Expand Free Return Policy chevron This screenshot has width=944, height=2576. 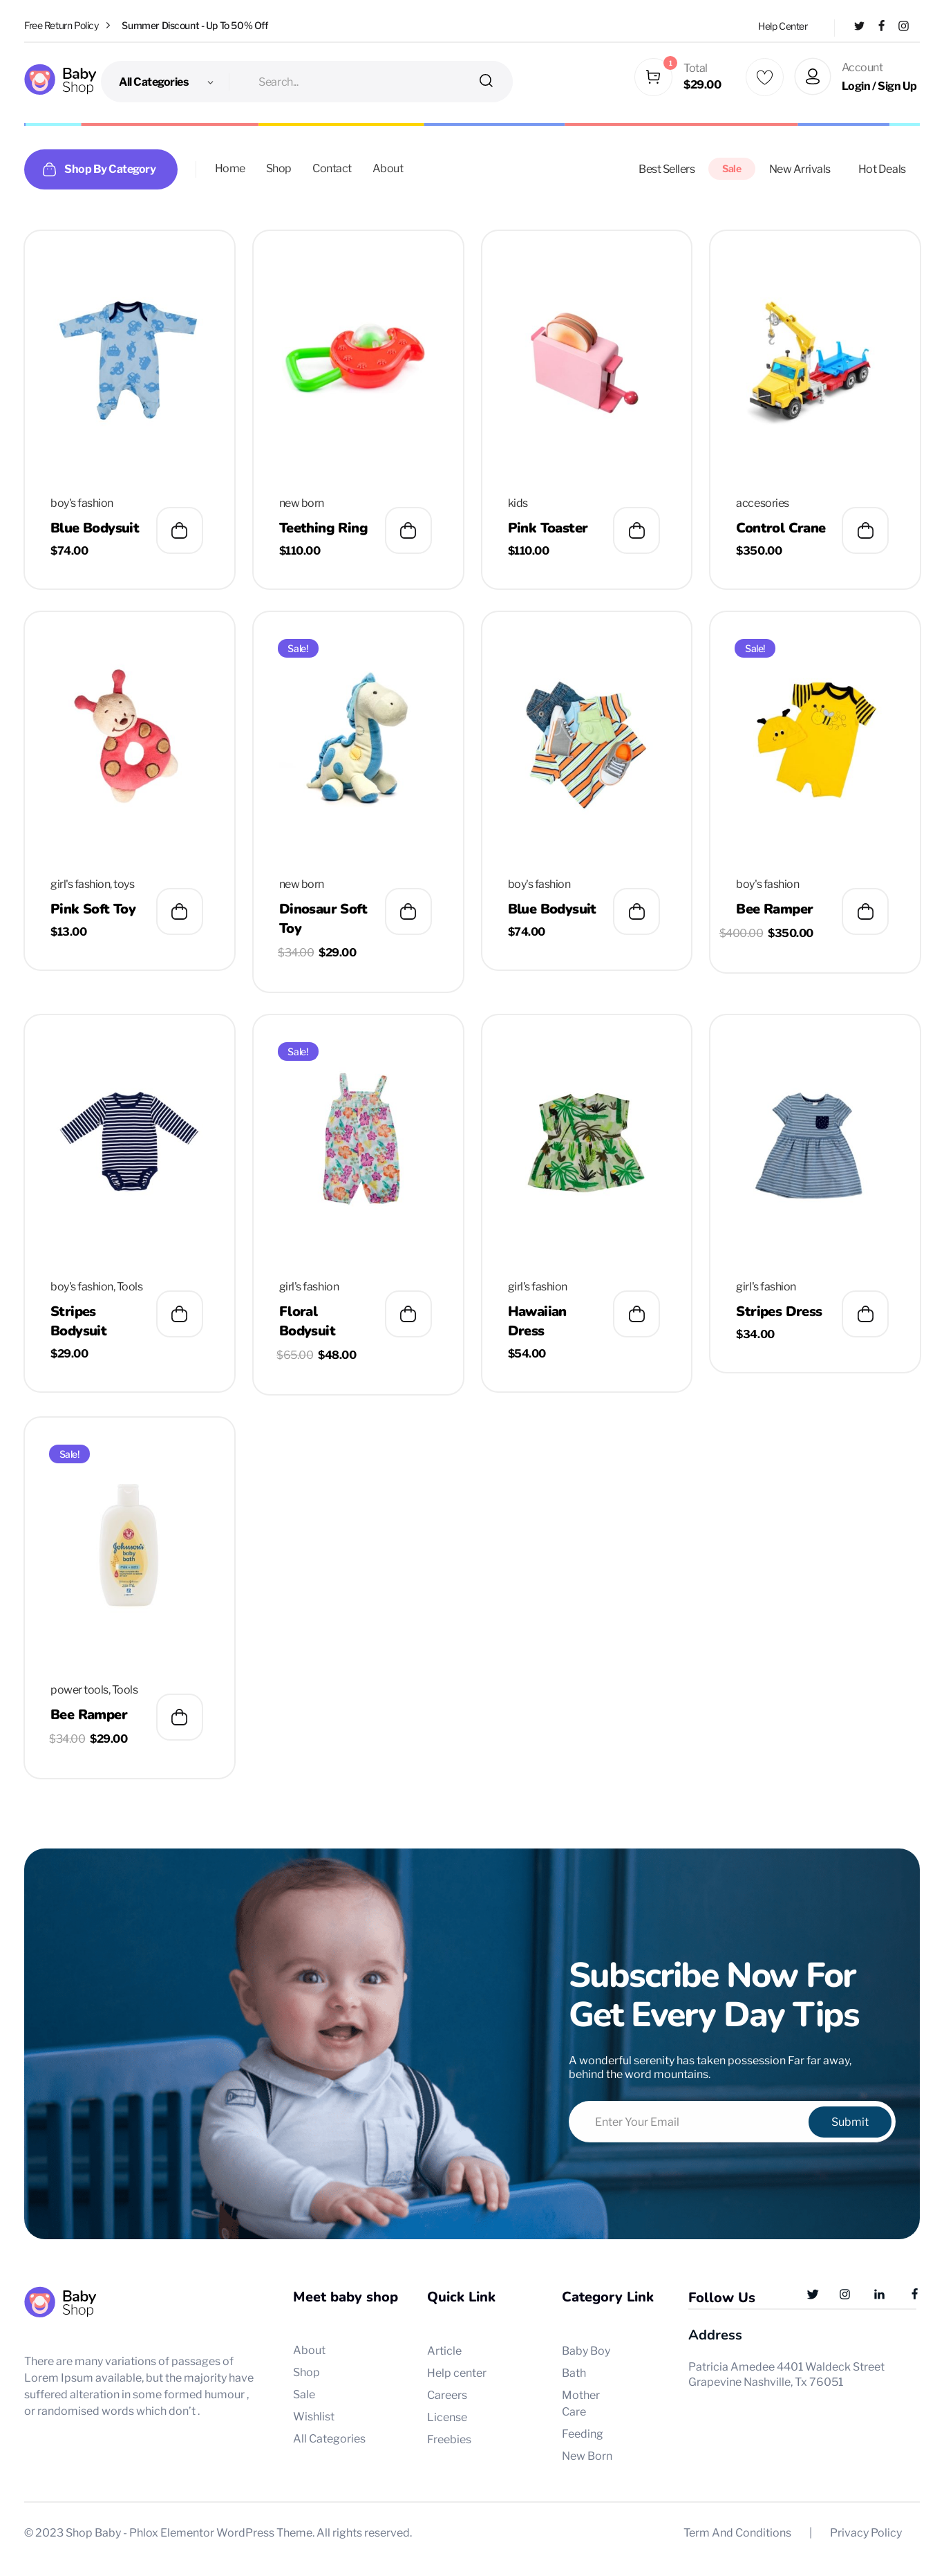click(x=108, y=26)
